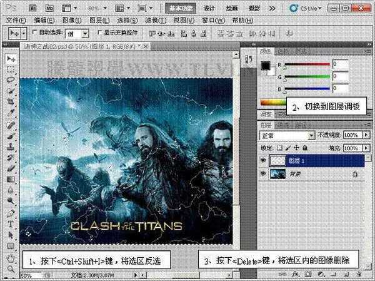Select the Hand tool
The image size is (375, 281).
coord(11,257)
